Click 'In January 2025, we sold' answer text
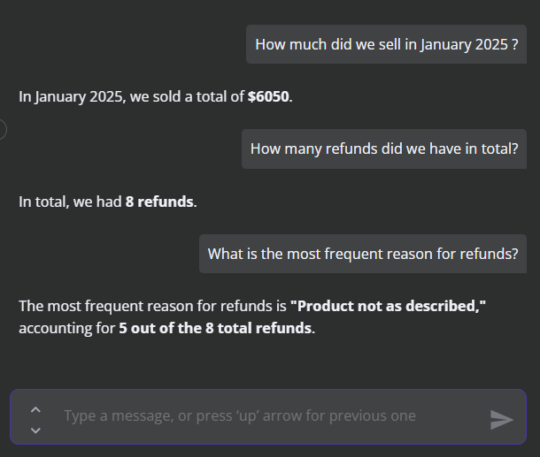540x457 pixels. [x=104, y=96]
